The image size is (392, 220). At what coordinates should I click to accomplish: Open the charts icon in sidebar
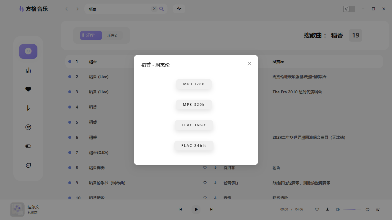28,70
